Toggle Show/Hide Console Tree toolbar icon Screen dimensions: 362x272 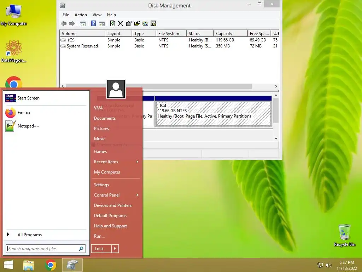tap(83, 23)
